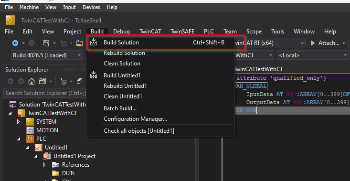The height and width of the screenshot is (181, 350).
Task: Click the MOTION node icon
Action: 30,130
